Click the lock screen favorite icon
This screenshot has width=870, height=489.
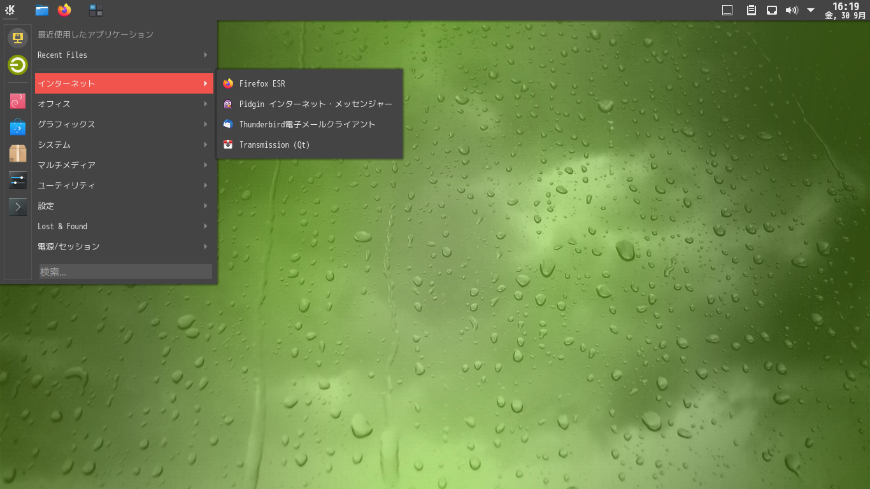pyautogui.click(x=18, y=38)
